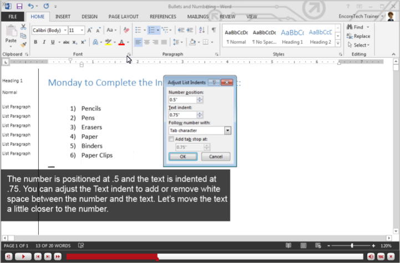Screen dimensions: 400x263
Task: Click the Redo icon in quick access toolbar
Action: (46, 6)
